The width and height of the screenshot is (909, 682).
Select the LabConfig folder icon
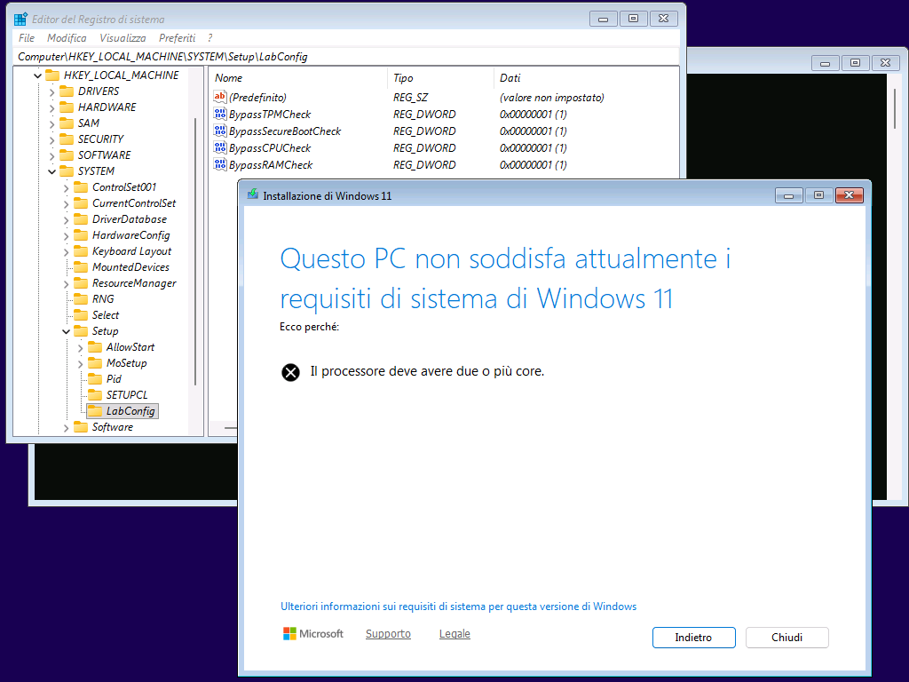click(x=94, y=411)
